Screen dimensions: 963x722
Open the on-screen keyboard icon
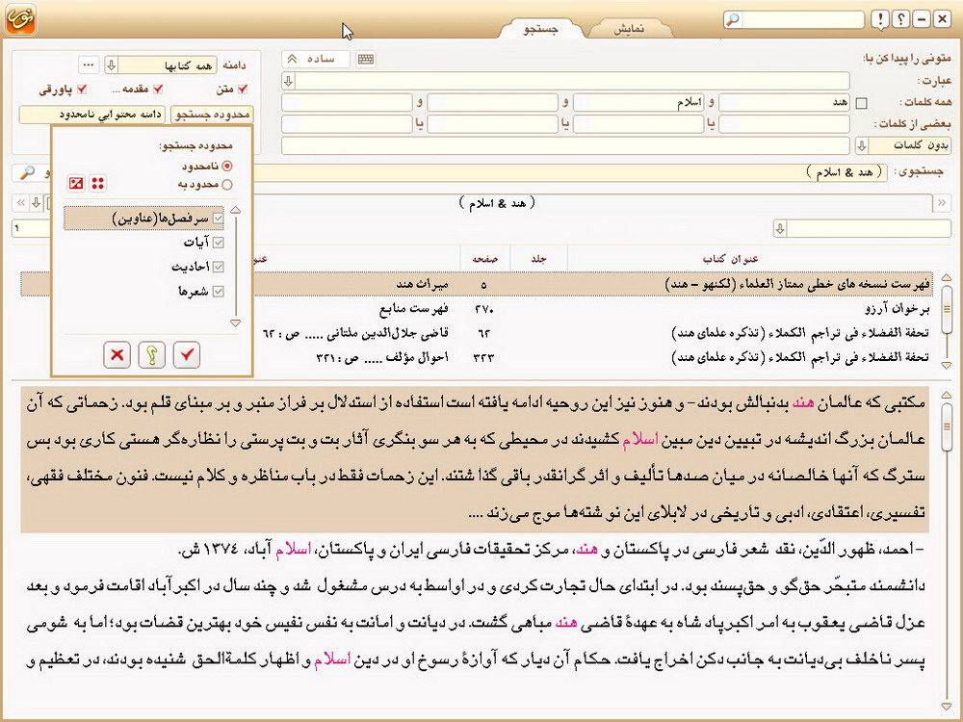366,59
